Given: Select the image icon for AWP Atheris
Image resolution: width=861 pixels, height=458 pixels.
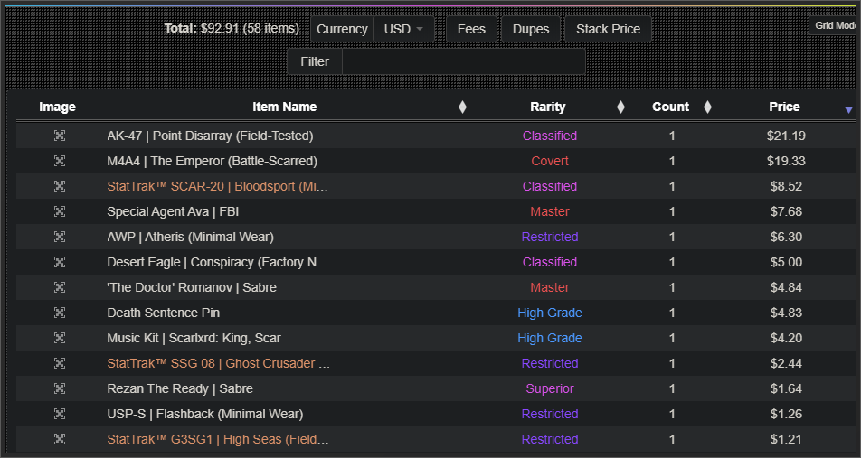Looking at the screenshot, I should pos(59,237).
